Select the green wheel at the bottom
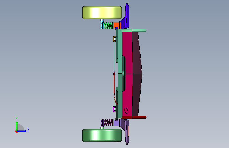The width and height of the screenshot is (229, 148). (x=102, y=135)
